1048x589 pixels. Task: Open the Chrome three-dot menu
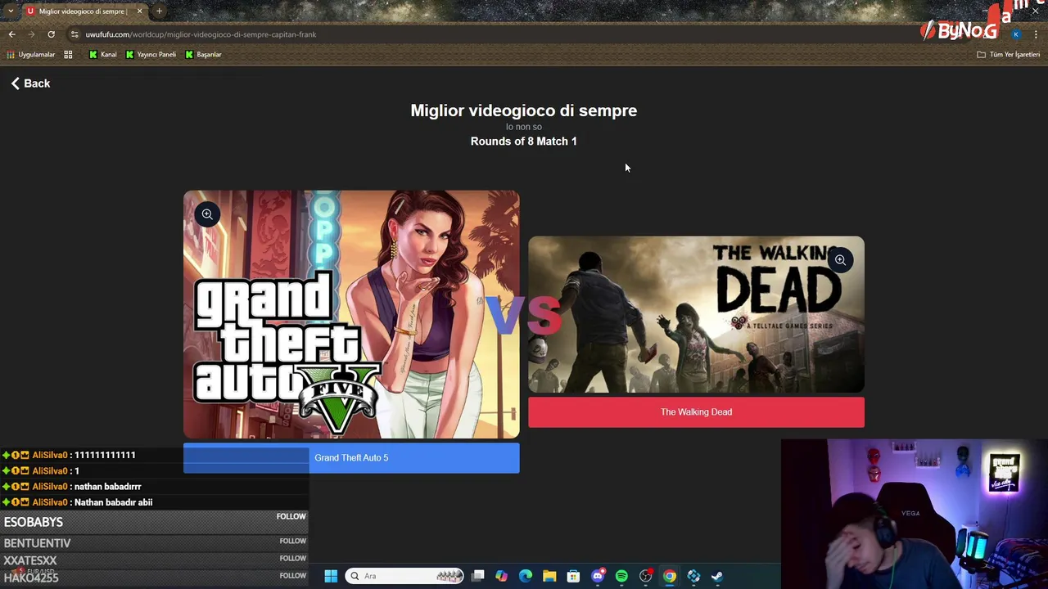click(1036, 34)
